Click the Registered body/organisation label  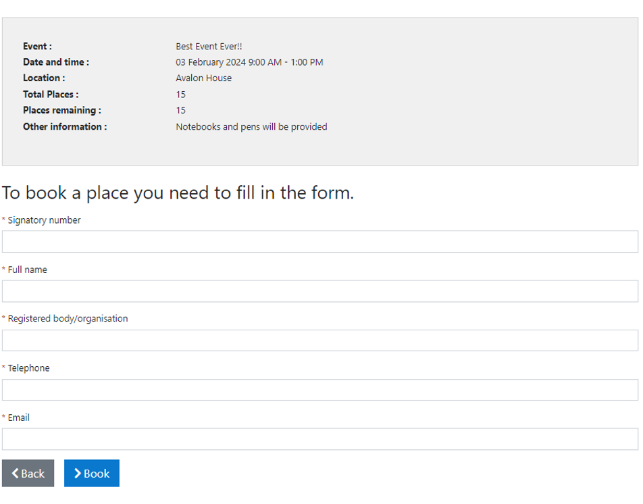[x=68, y=319]
